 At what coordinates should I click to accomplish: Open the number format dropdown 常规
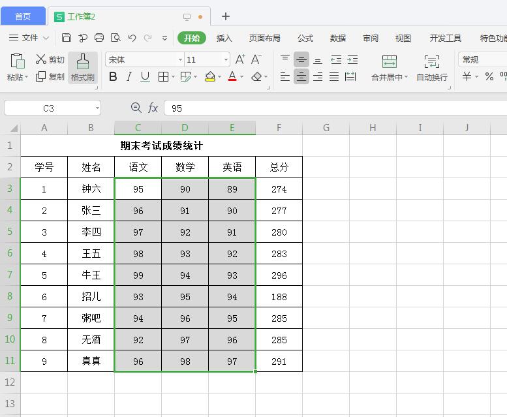pyautogui.click(x=482, y=59)
